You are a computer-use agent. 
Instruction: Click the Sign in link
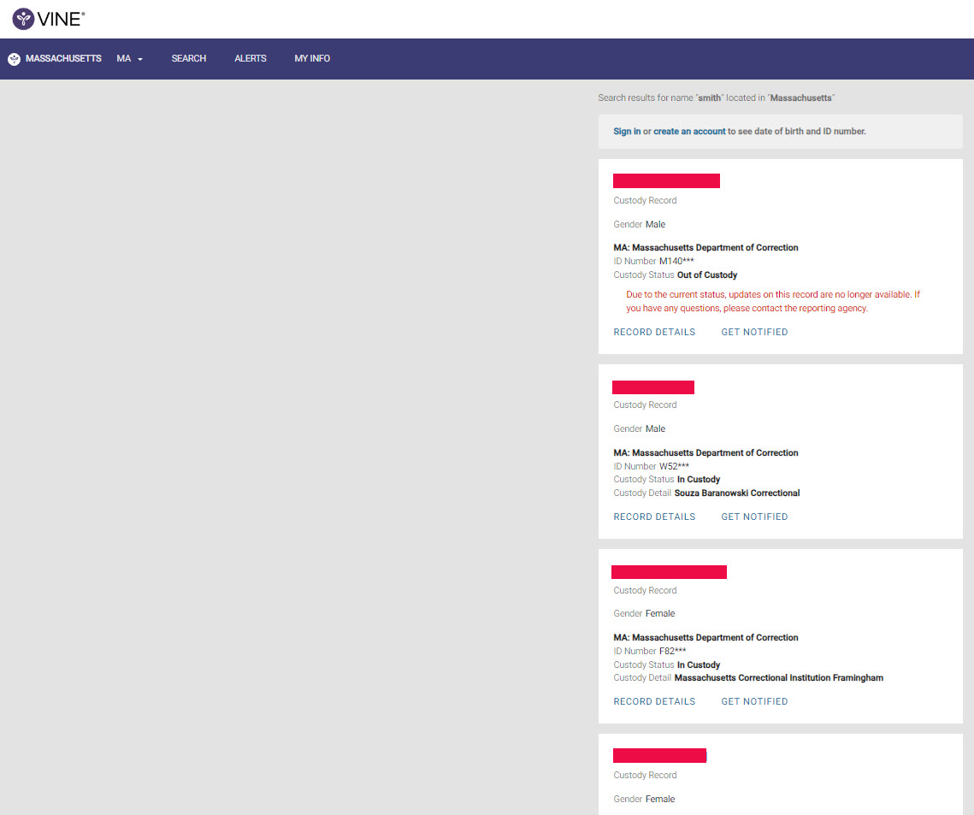click(627, 132)
